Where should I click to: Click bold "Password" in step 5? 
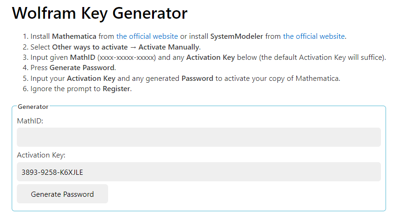(x=197, y=79)
